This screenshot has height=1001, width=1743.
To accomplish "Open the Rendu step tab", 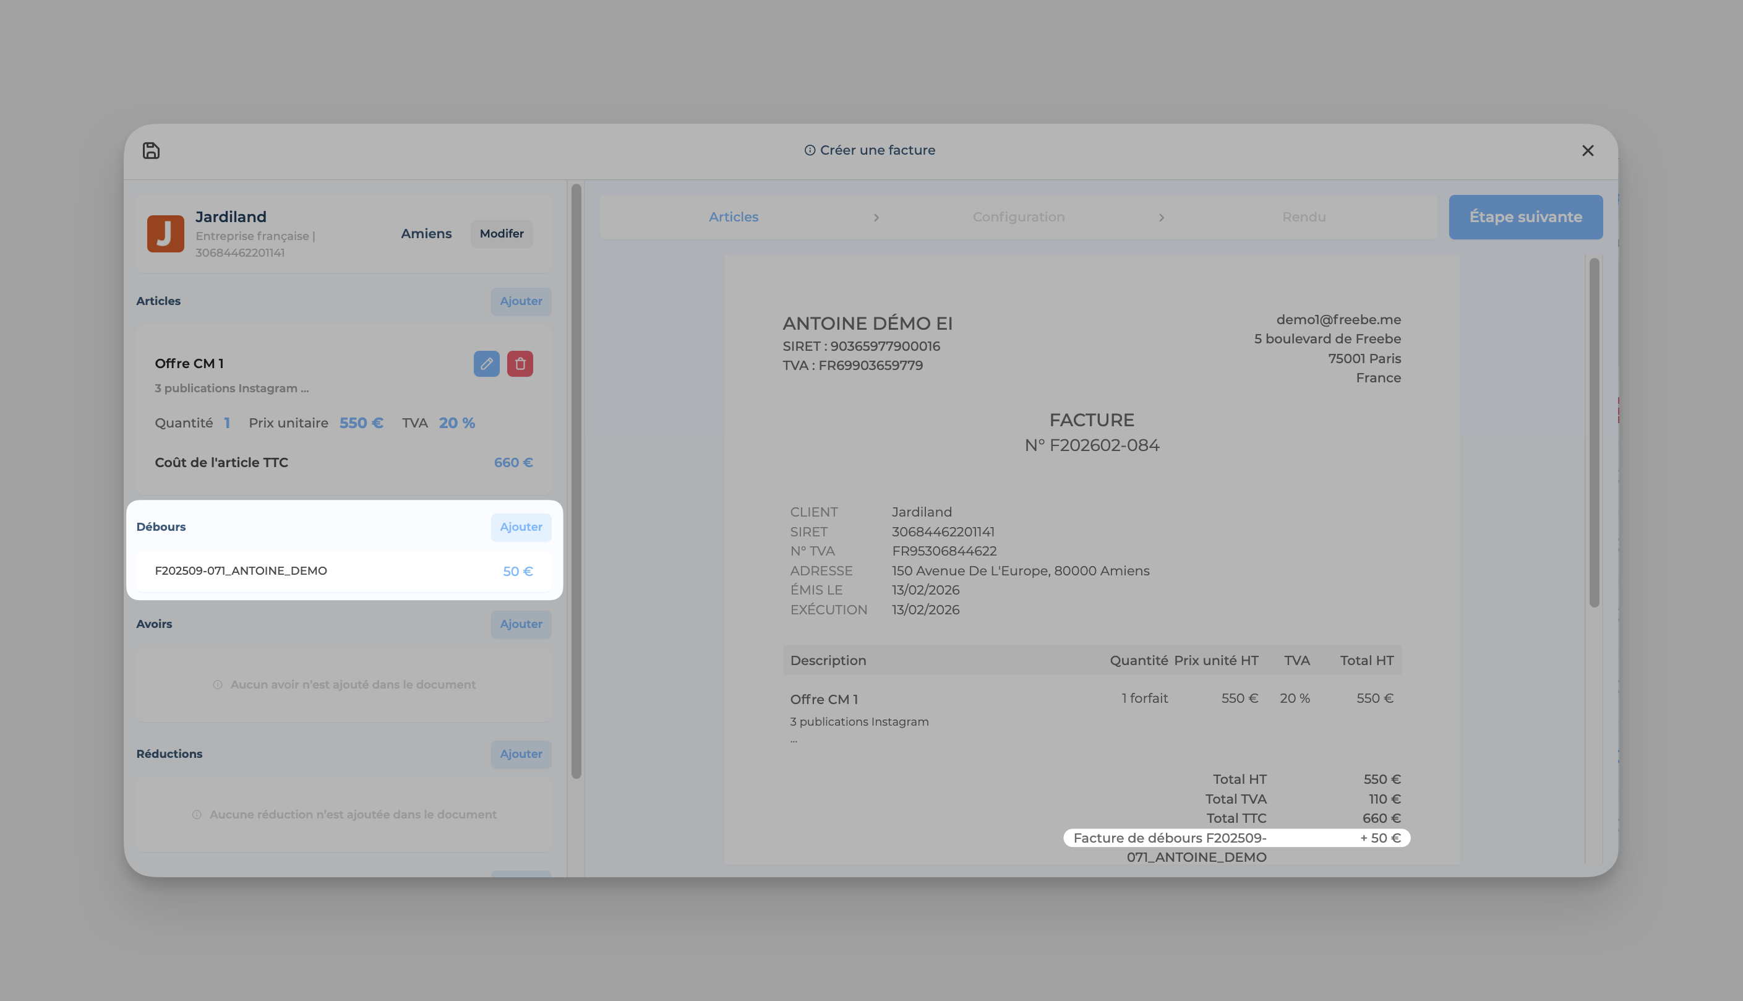I will tap(1303, 217).
